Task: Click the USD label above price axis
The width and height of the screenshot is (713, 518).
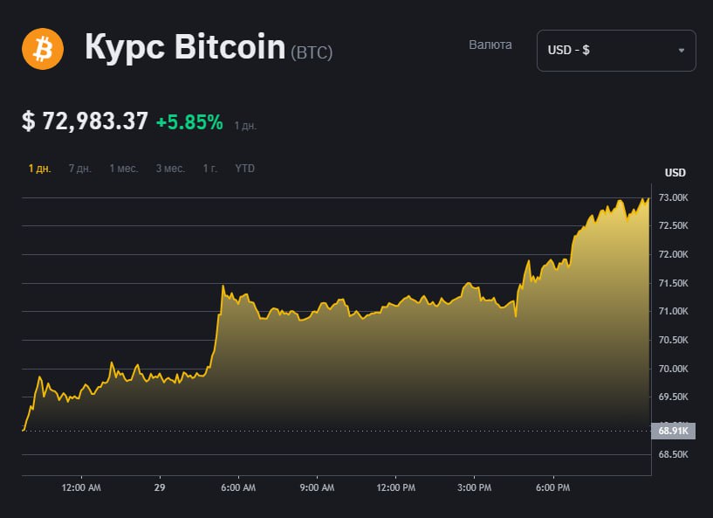Action: 675,172
